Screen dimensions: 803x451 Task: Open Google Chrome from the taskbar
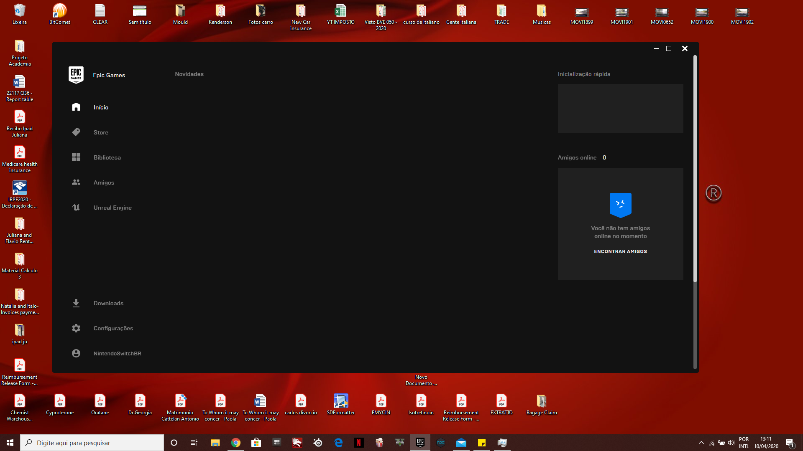[x=236, y=443]
